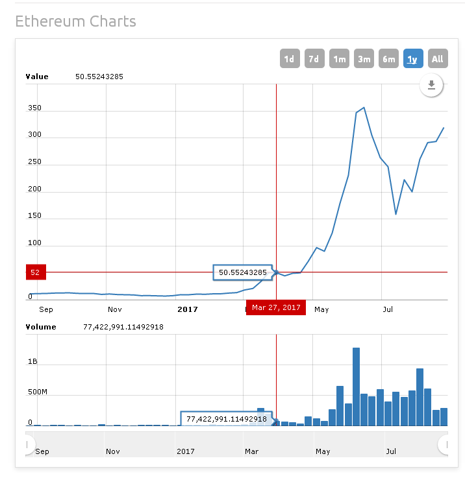Click the Mar 27, 2017 date marker
Screen dimensions: 465x478
pyautogui.click(x=276, y=307)
